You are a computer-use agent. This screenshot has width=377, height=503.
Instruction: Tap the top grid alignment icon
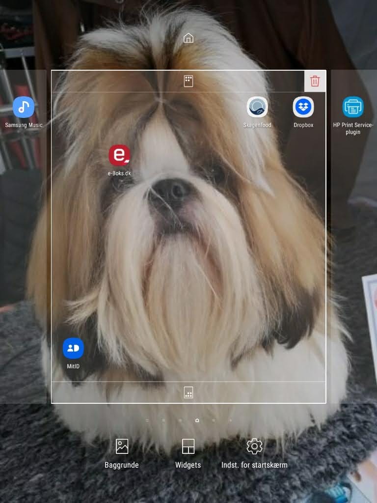click(x=188, y=81)
